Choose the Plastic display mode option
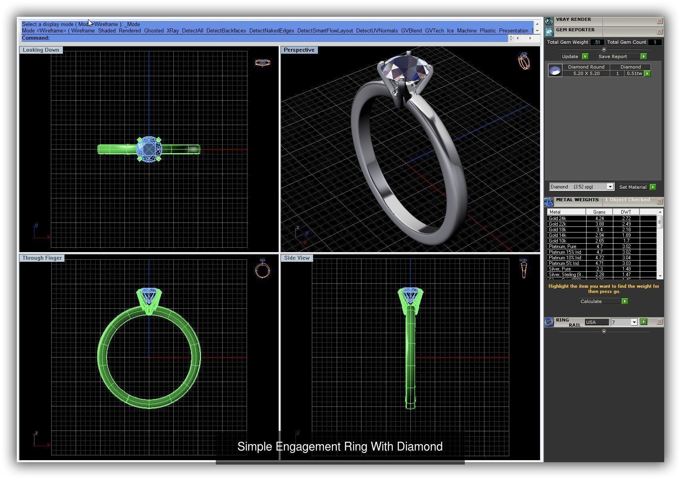This screenshot has width=681, height=479. coord(488,31)
